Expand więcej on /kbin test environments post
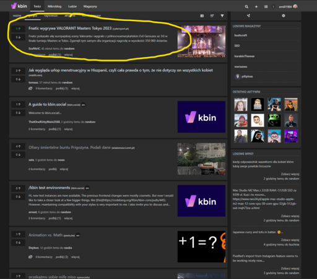 pyautogui.click(x=68, y=218)
